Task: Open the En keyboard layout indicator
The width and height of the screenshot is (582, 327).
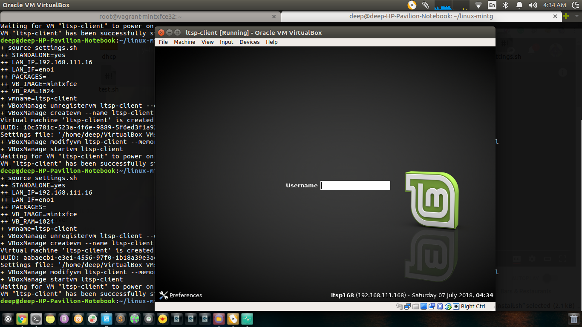Action: point(492,5)
